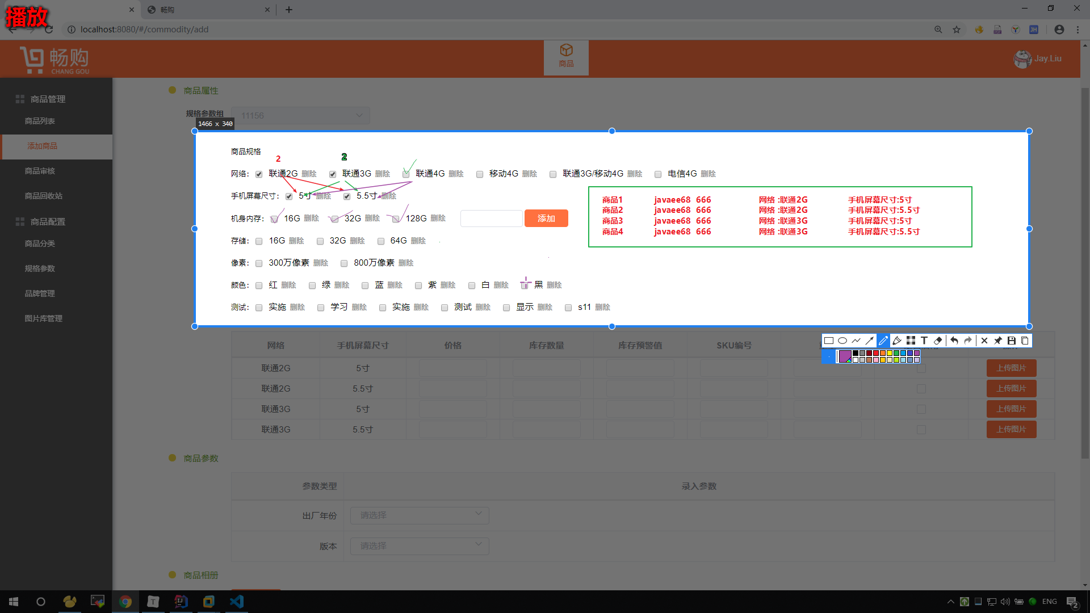
Task: Cancel screenshot with the X icon
Action: click(984, 341)
